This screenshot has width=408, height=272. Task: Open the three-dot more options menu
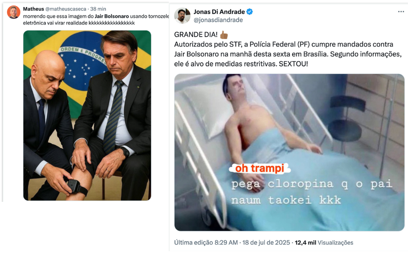pyautogui.click(x=401, y=12)
